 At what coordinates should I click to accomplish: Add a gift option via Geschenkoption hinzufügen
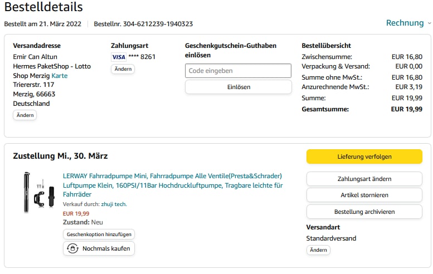[x=99, y=234]
